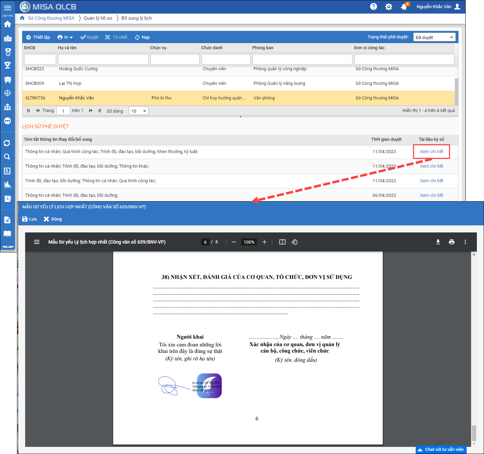Print the PDF using printer icon
The width and height of the screenshot is (484, 454).
point(452,242)
